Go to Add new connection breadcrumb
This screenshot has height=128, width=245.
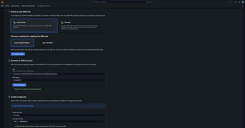[x=28, y=6]
